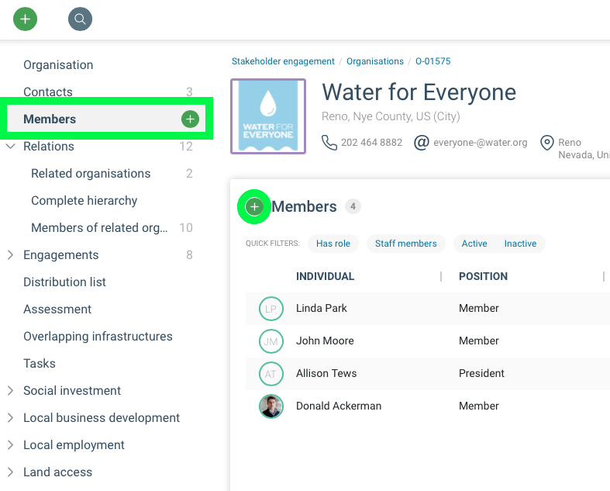Toggle the Has role quick filter
The image size is (610, 491).
[x=333, y=244]
